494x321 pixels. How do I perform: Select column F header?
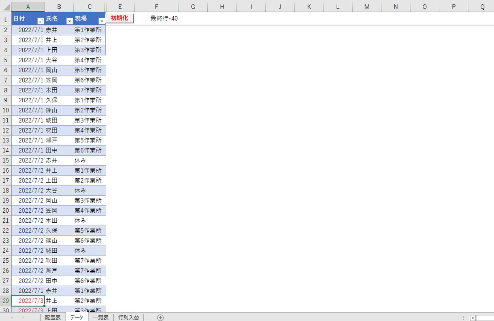coord(156,7)
